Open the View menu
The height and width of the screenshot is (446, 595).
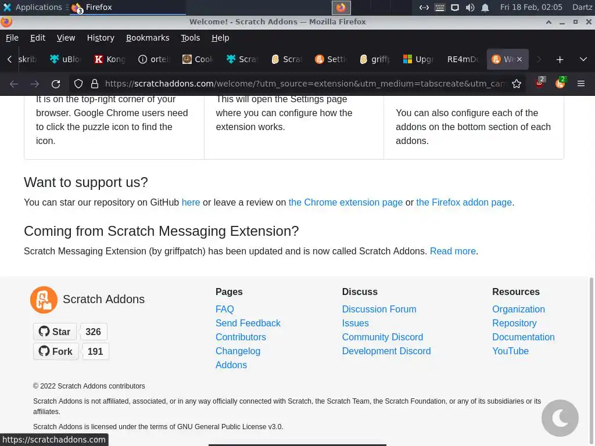tap(66, 38)
